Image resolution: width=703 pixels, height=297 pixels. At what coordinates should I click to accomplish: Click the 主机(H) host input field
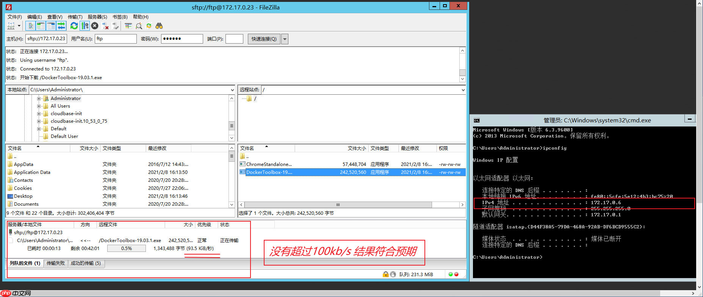(x=46, y=39)
